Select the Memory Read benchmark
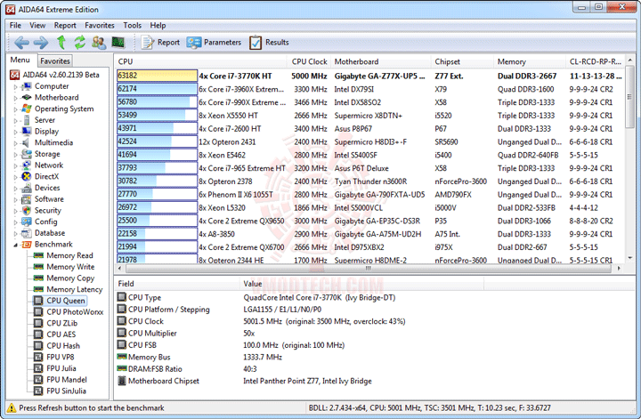641x419 pixels. pyautogui.click(x=69, y=255)
